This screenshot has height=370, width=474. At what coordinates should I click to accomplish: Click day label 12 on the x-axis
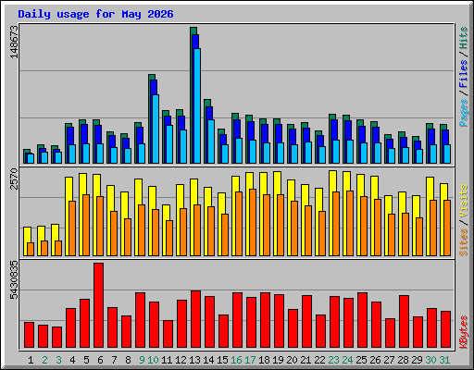(181, 360)
